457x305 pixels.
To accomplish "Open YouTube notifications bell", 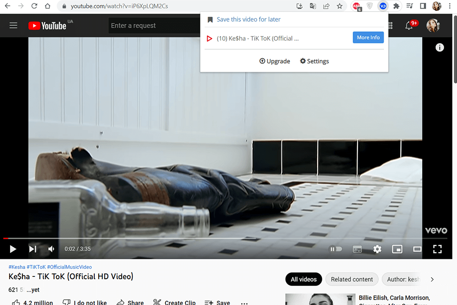I will click(409, 26).
